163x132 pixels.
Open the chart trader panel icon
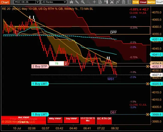(x=106, y=2)
